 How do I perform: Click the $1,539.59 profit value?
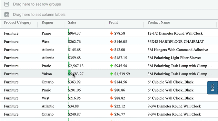122,74
